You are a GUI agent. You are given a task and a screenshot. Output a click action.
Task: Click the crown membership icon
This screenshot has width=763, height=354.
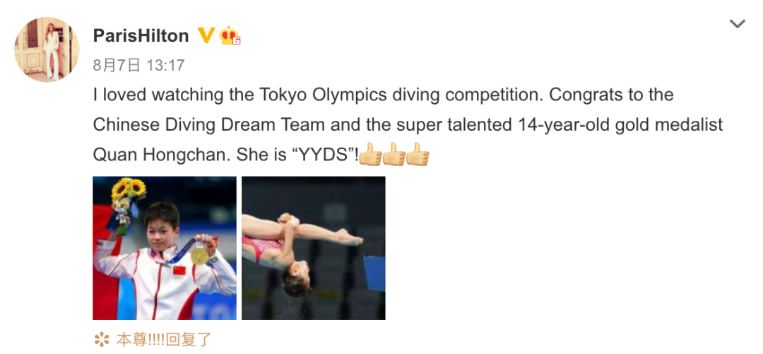coord(230,35)
